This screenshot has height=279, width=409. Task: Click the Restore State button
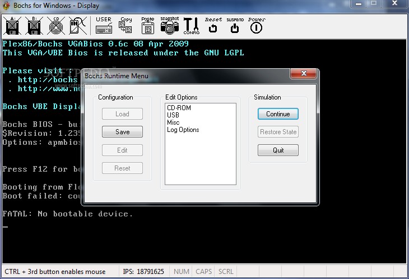click(278, 132)
